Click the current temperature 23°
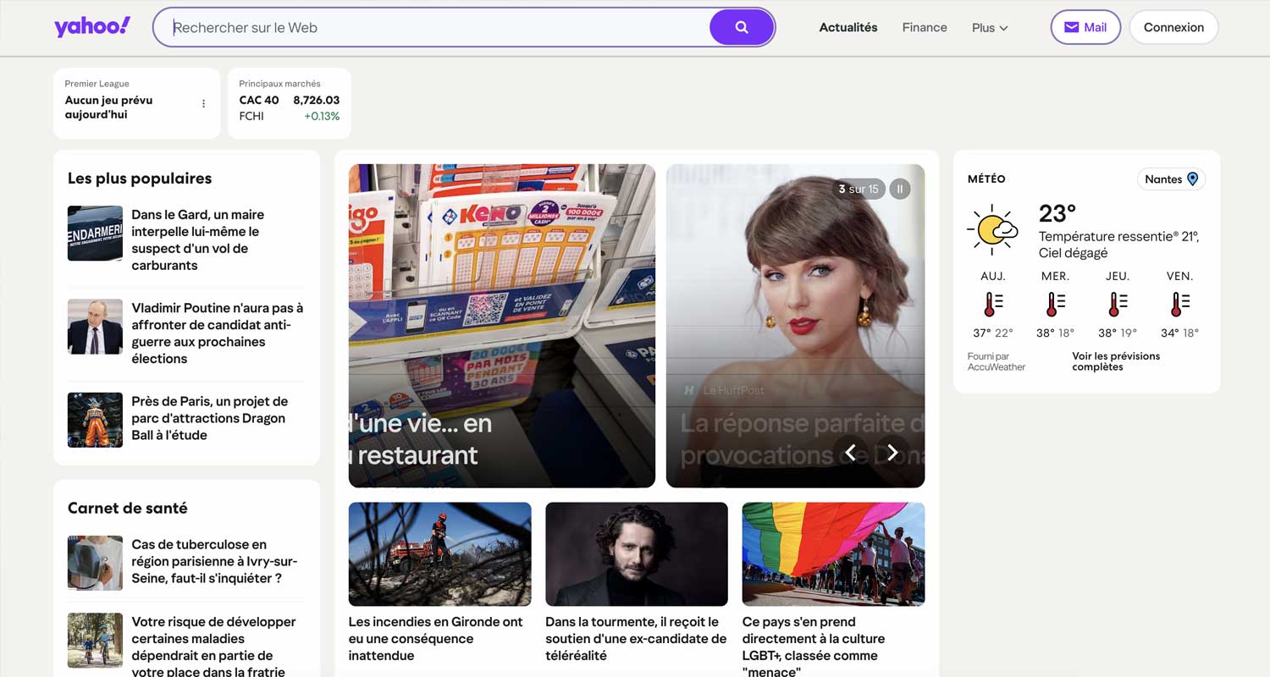This screenshot has width=1270, height=677. pos(1057,212)
